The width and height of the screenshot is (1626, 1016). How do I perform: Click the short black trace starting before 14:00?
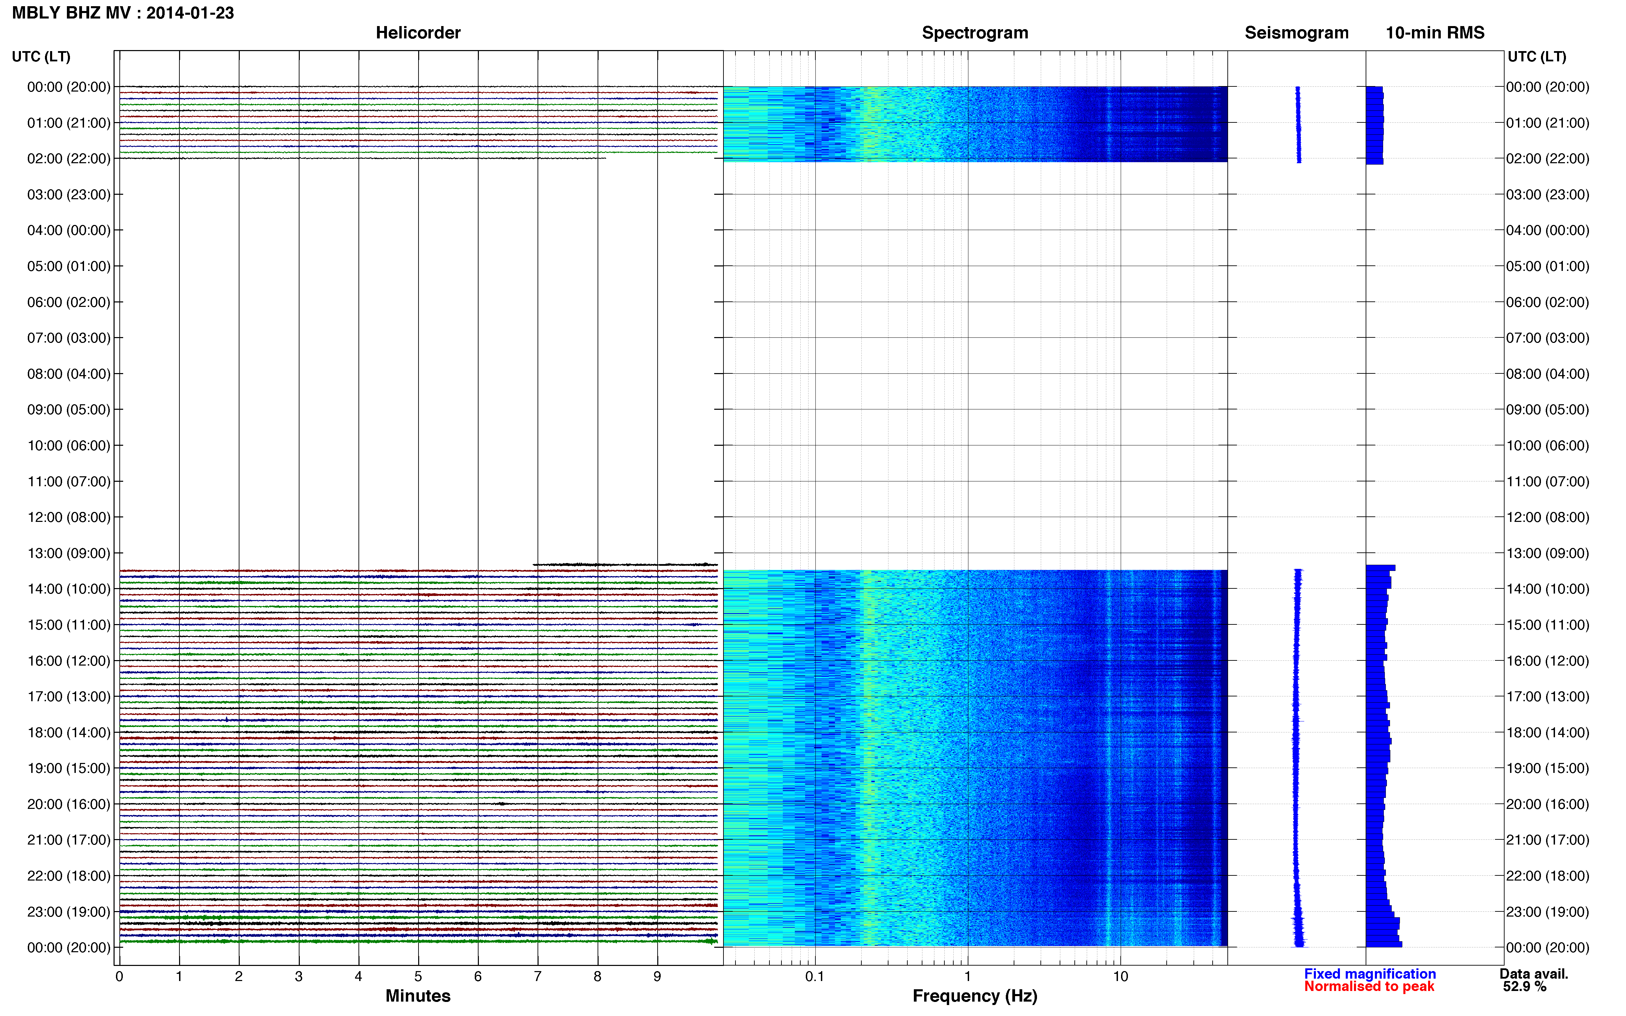(x=625, y=564)
